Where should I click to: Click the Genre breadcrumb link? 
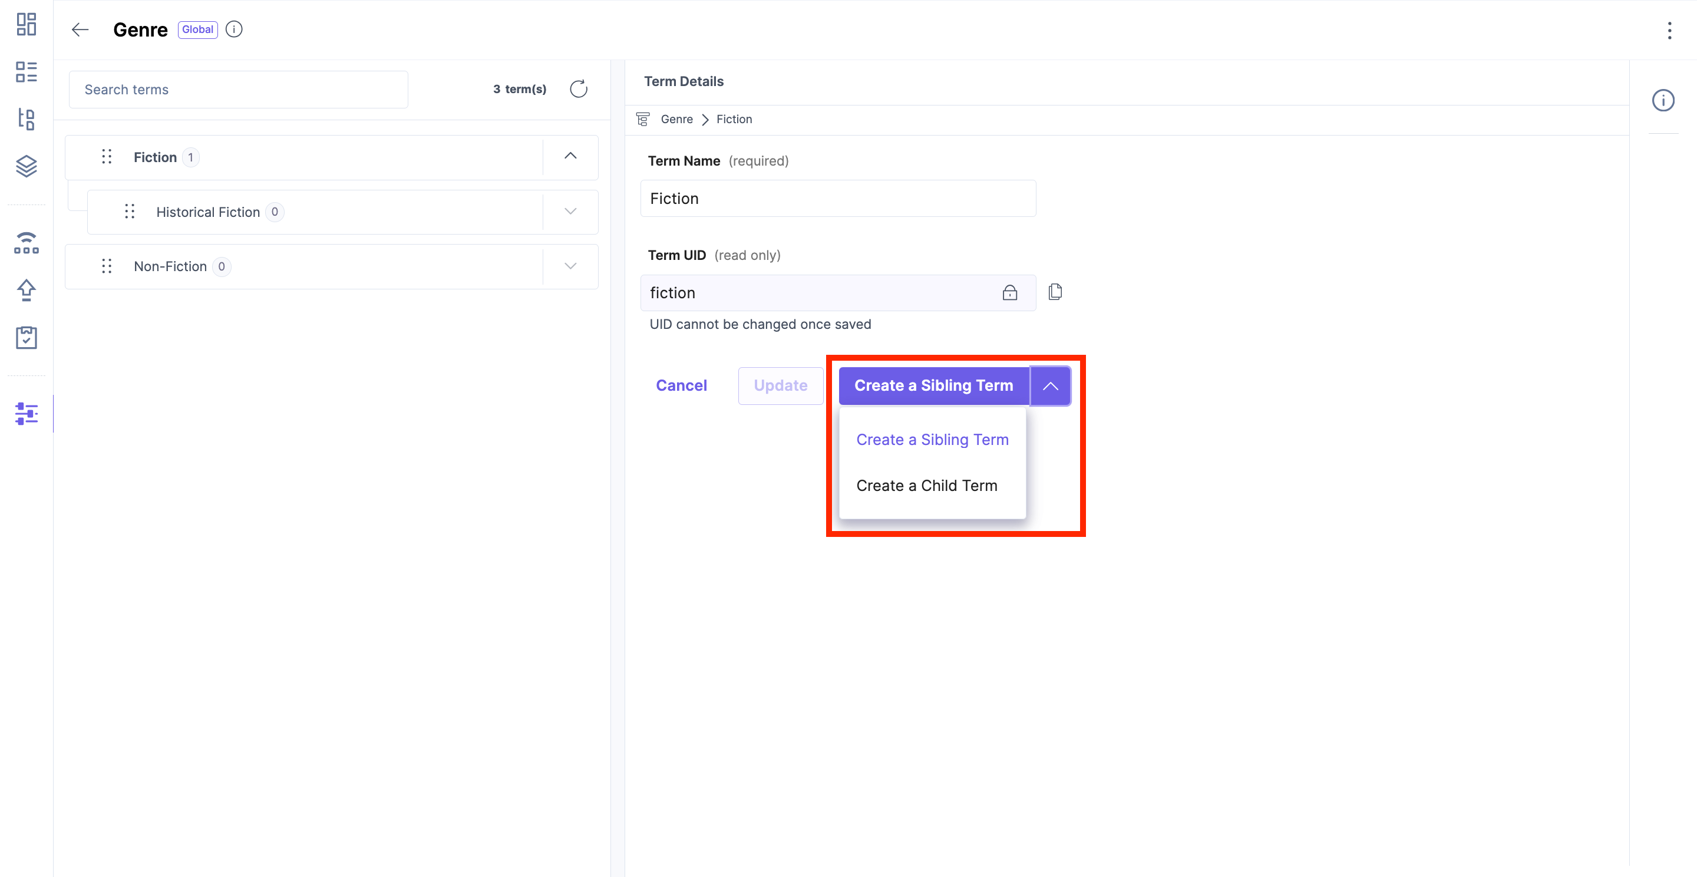[676, 119]
